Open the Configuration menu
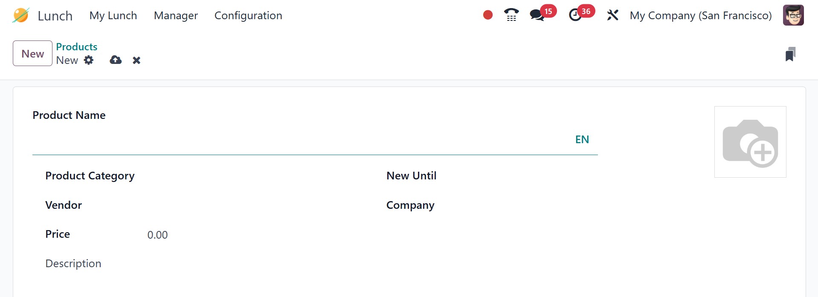Screen dimensions: 818x297 click(248, 16)
